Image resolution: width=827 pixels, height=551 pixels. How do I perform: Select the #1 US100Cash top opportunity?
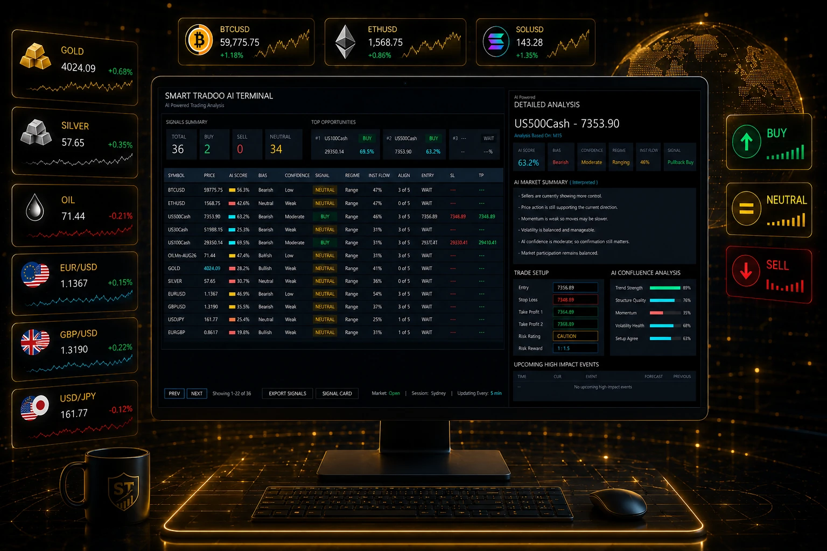[x=345, y=144]
